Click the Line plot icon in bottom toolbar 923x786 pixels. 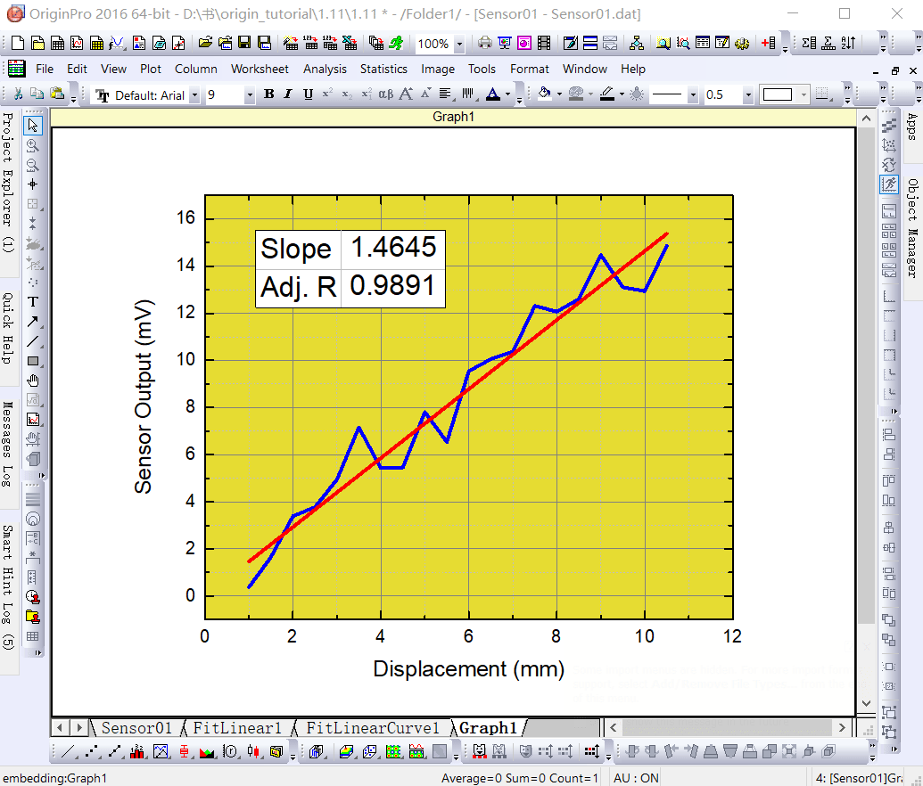point(69,751)
